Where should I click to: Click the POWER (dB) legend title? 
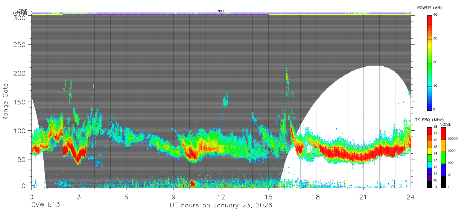[x=429, y=8]
